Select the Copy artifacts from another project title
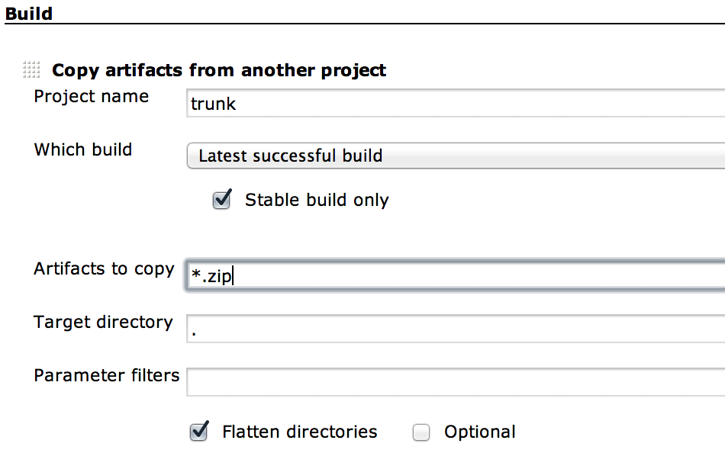This screenshot has width=725, height=453. pos(218,71)
